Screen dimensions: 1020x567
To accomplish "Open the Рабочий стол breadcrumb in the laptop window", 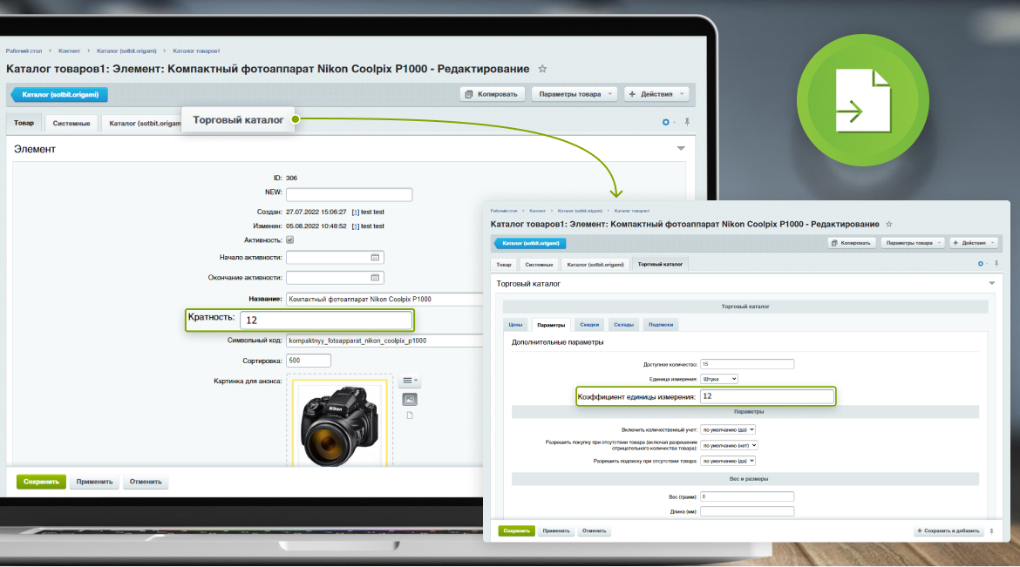I will [24, 51].
